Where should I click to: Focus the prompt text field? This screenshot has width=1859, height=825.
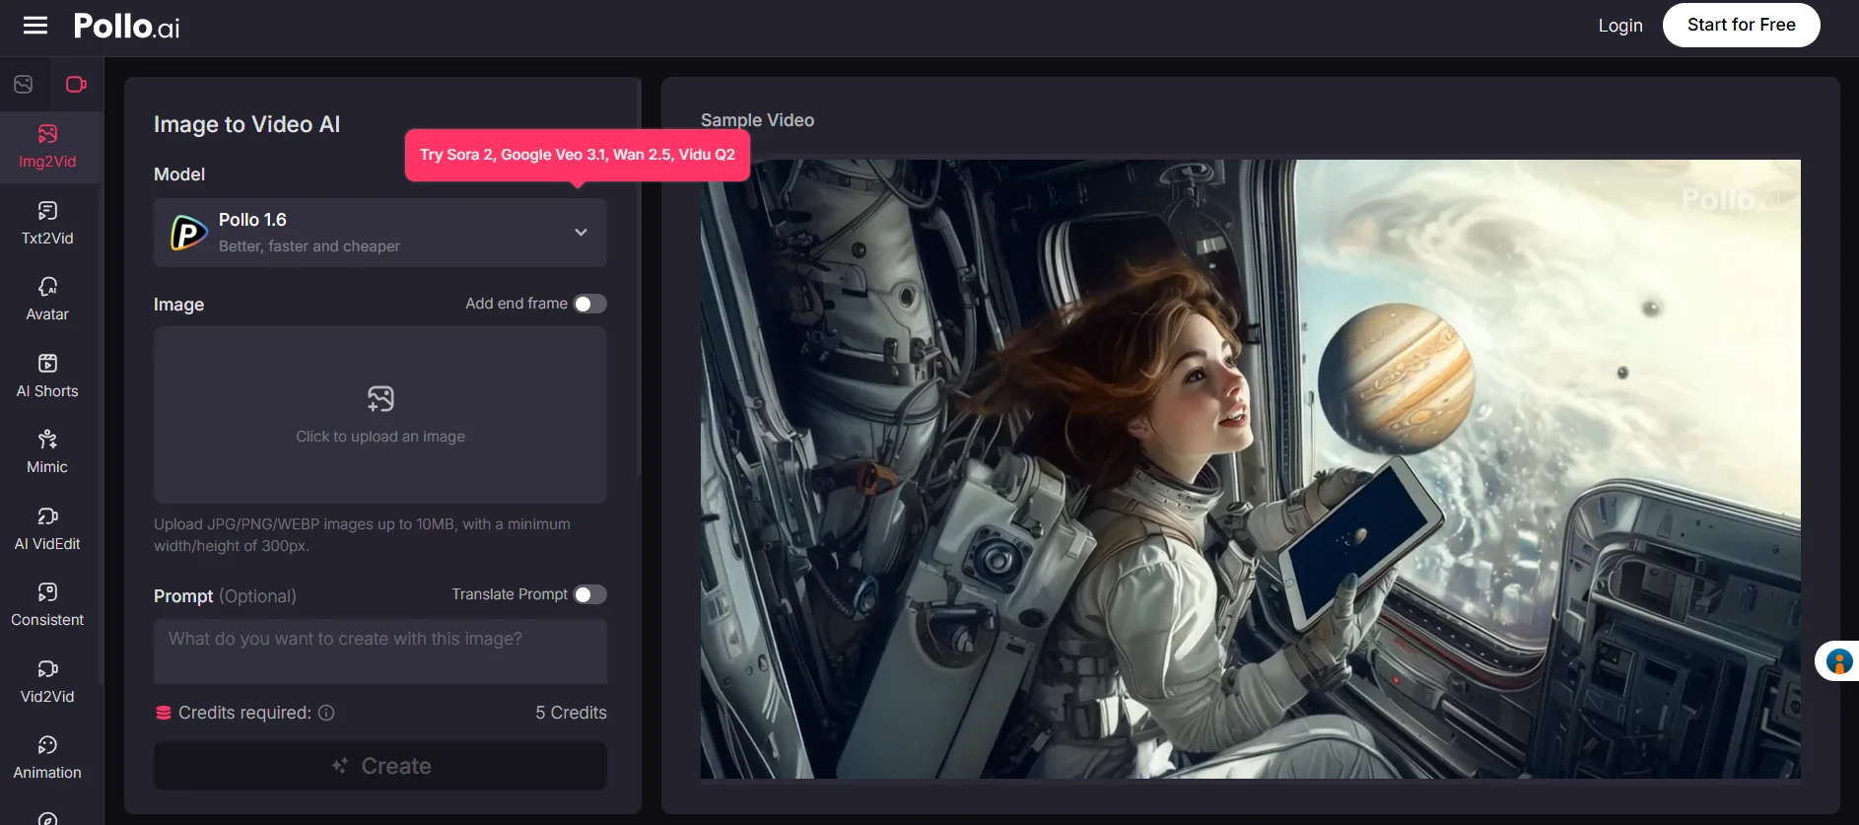[x=379, y=651]
